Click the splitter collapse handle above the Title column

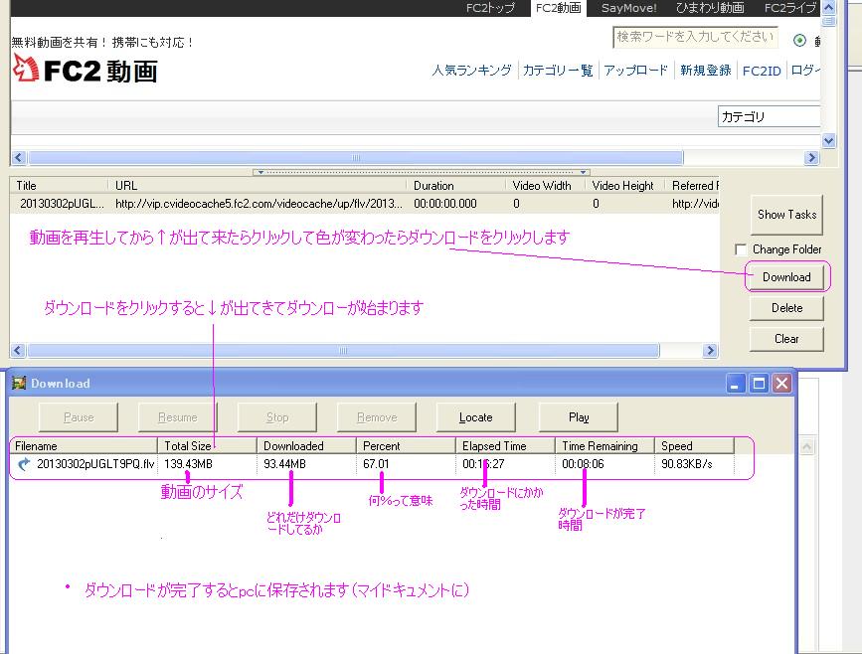coord(422,172)
